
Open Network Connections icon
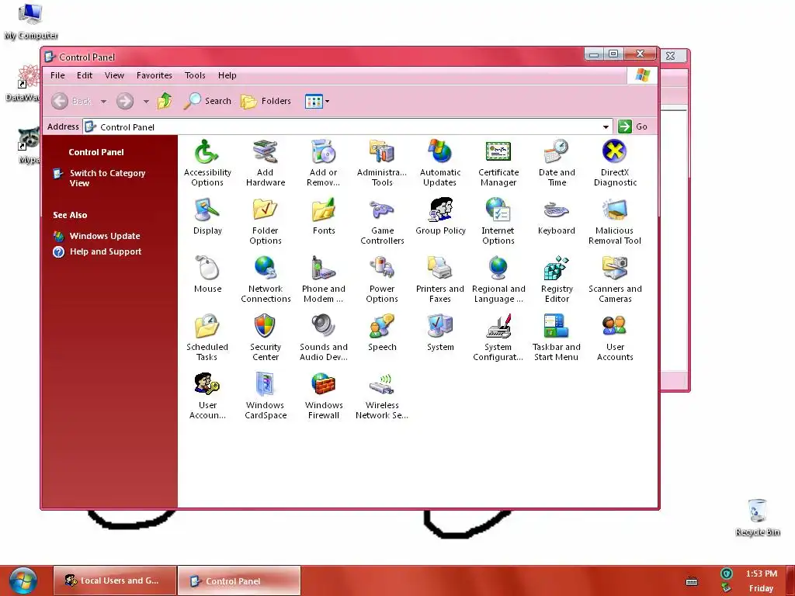[266, 279]
